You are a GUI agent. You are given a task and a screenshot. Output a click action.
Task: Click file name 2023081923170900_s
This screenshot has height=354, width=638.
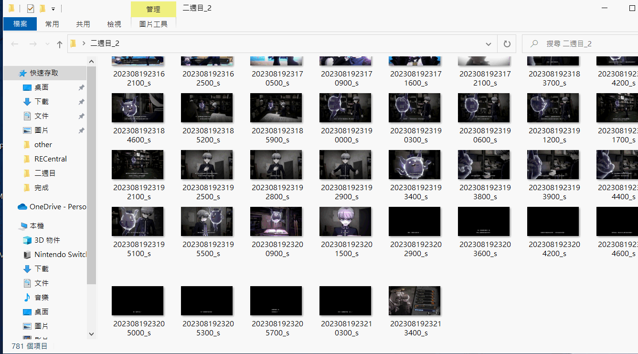coord(347,78)
